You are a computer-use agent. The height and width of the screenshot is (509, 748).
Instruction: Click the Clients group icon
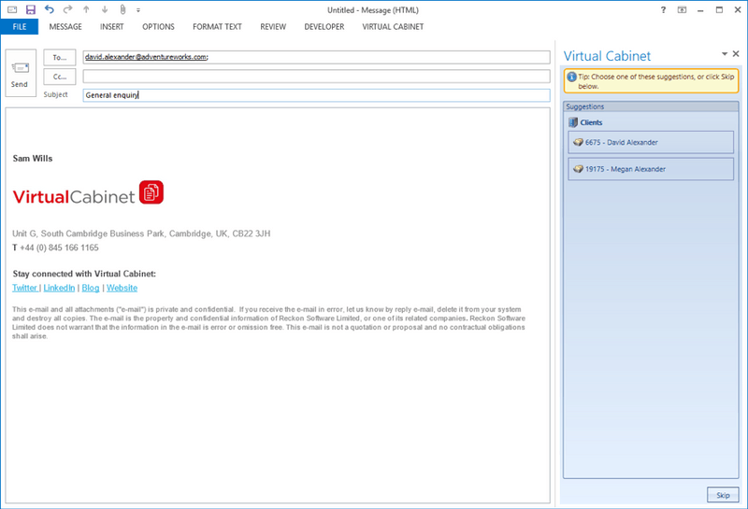coord(573,122)
